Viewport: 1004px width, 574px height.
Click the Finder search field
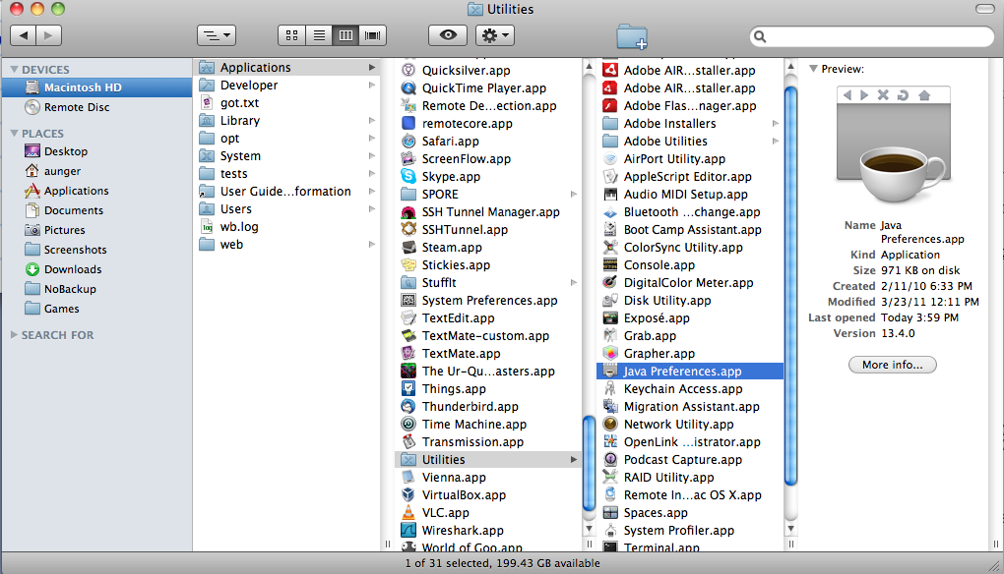[872, 36]
